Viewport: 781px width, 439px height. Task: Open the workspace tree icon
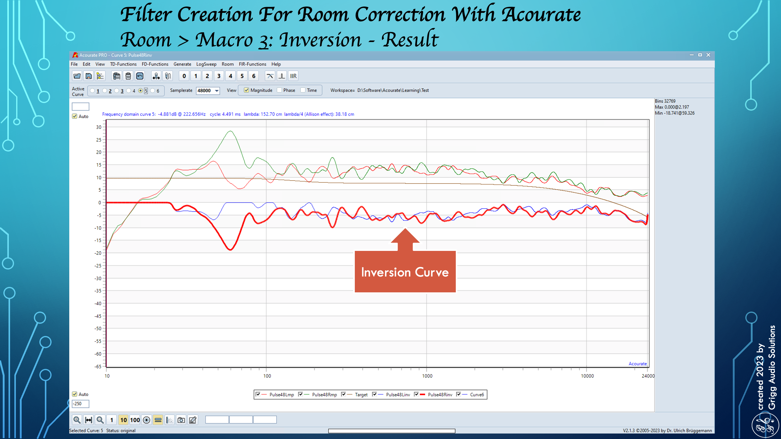[100, 76]
